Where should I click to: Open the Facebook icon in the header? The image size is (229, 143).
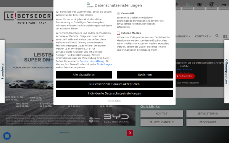pyautogui.click(x=225, y=37)
